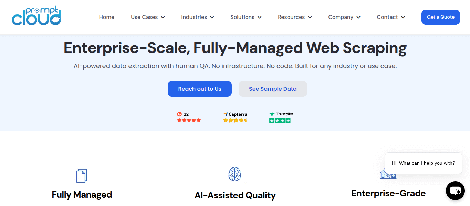The image size is (470, 206).
Task: Open the chat widget icon
Action: tap(455, 191)
